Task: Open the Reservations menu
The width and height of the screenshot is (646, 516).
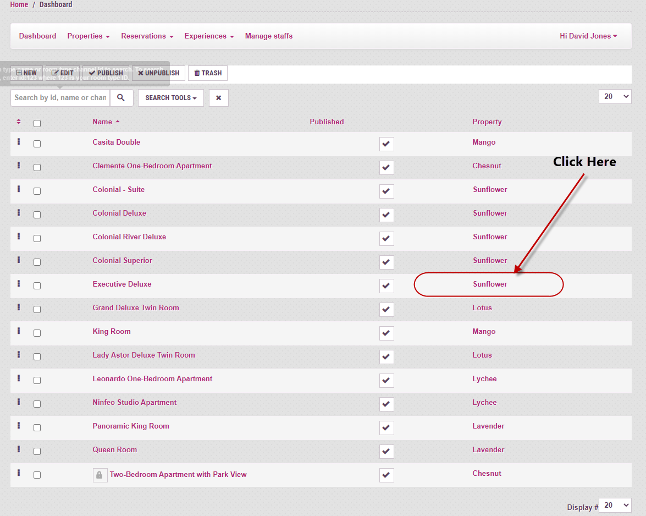Action: click(x=147, y=36)
